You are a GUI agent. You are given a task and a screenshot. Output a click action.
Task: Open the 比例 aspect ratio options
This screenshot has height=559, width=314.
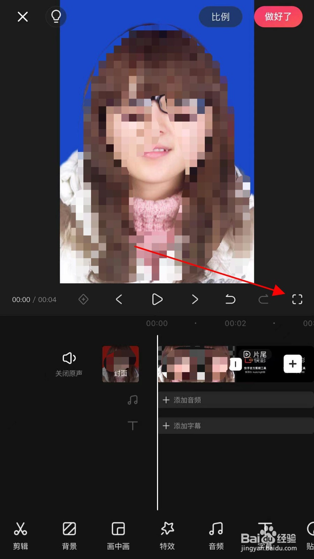point(220,16)
